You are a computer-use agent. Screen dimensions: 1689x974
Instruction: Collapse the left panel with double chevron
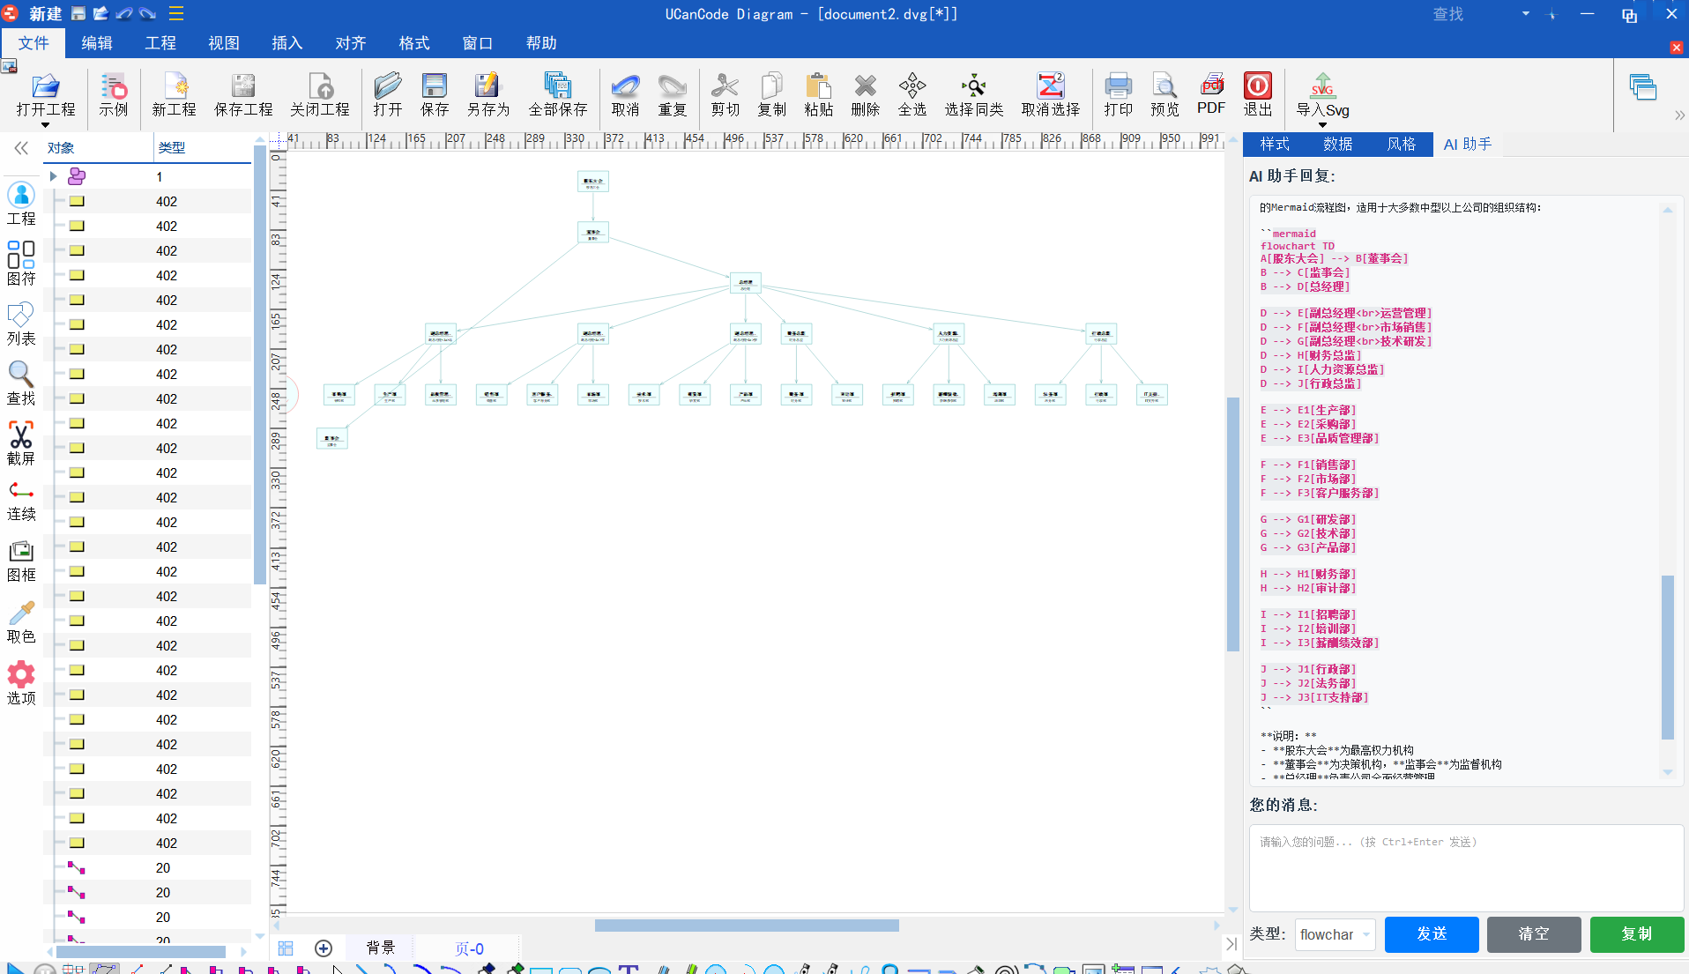point(21,148)
